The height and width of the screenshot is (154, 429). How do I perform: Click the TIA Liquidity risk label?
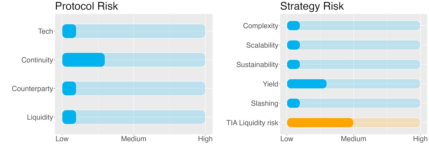[252, 123]
